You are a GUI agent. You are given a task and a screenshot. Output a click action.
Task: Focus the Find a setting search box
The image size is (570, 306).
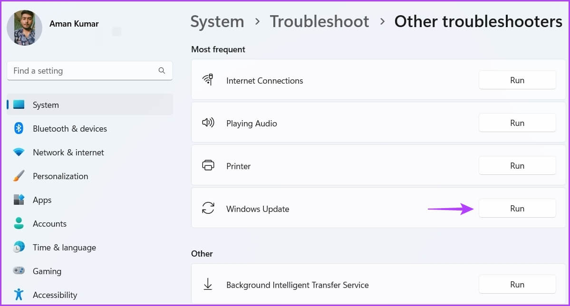click(90, 70)
